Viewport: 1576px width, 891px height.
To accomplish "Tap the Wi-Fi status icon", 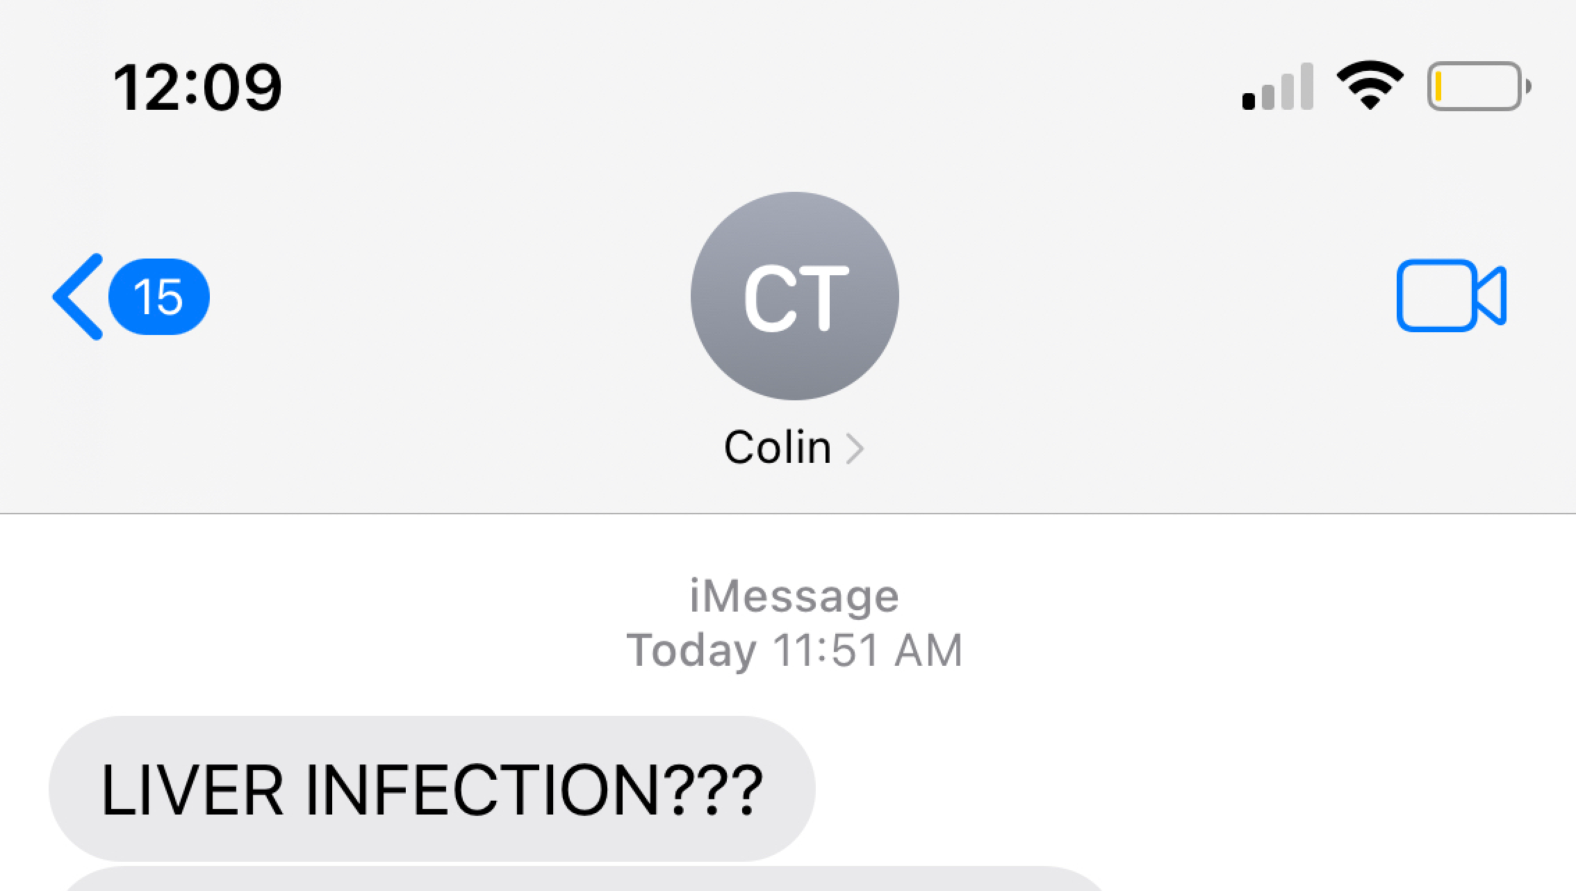I will pyautogui.click(x=1370, y=86).
